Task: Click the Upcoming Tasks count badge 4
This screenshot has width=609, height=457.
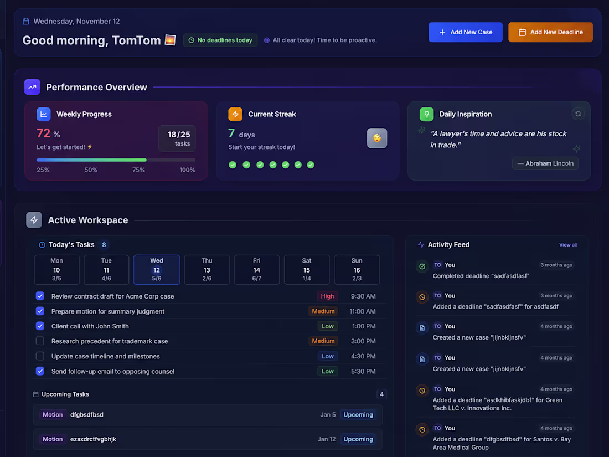Action: (x=382, y=394)
